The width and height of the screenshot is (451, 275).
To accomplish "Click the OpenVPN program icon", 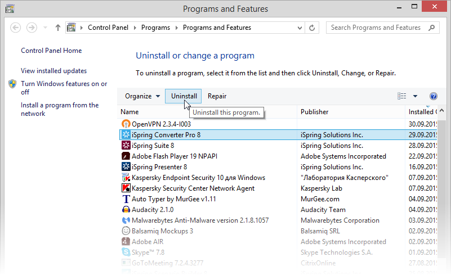I will click(x=126, y=124).
